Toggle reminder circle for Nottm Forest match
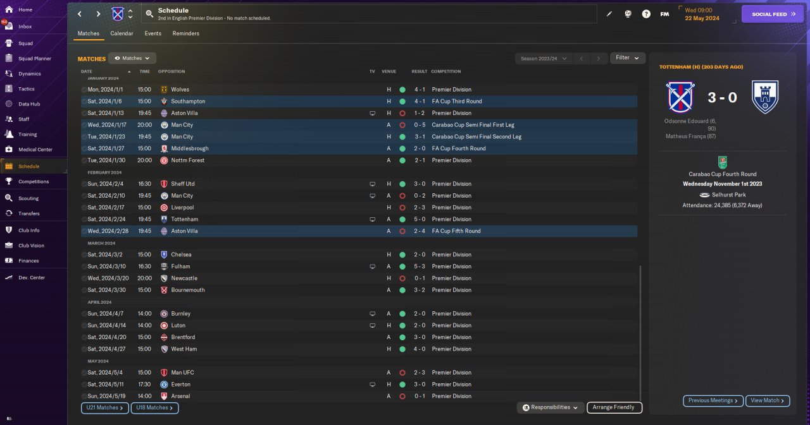This screenshot has width=810, height=425. pos(84,160)
